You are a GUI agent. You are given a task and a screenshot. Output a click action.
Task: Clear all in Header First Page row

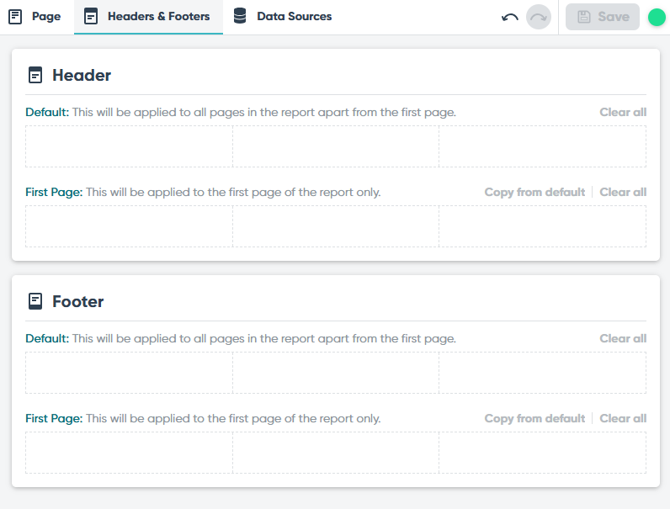[623, 192]
